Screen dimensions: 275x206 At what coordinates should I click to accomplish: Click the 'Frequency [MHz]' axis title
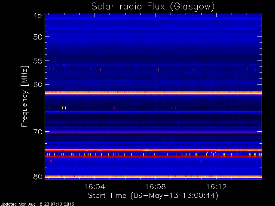pyautogui.click(x=24, y=96)
